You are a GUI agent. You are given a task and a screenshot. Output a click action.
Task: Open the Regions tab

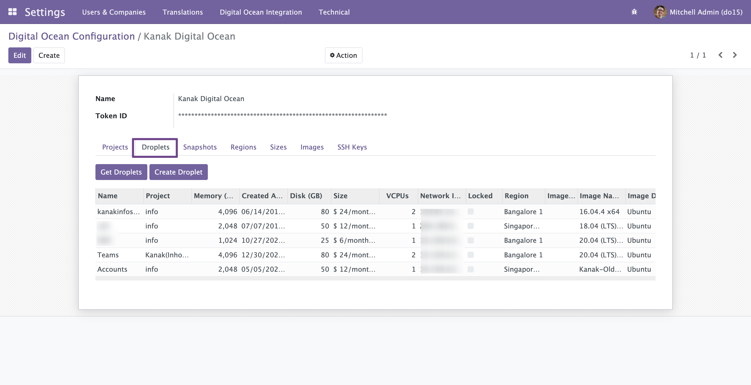[x=244, y=147]
